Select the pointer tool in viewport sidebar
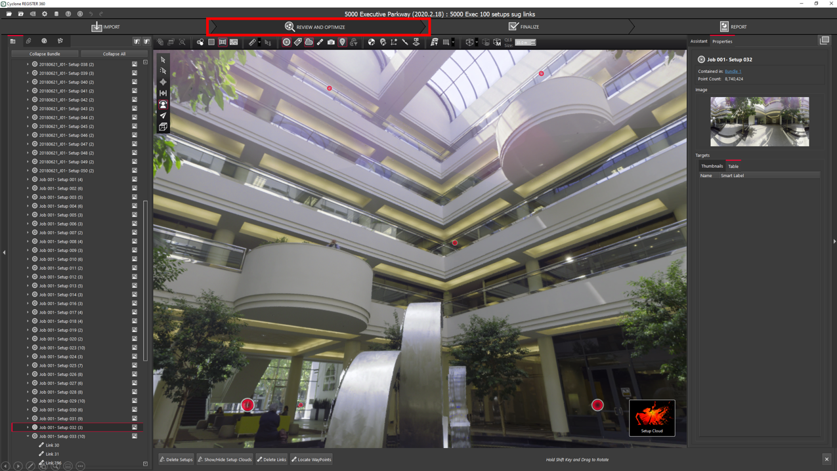Viewport: 837px width, 471px height. point(163,60)
